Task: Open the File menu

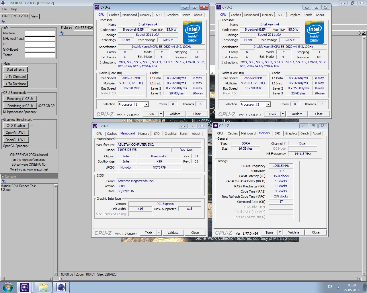Action: point(5,9)
